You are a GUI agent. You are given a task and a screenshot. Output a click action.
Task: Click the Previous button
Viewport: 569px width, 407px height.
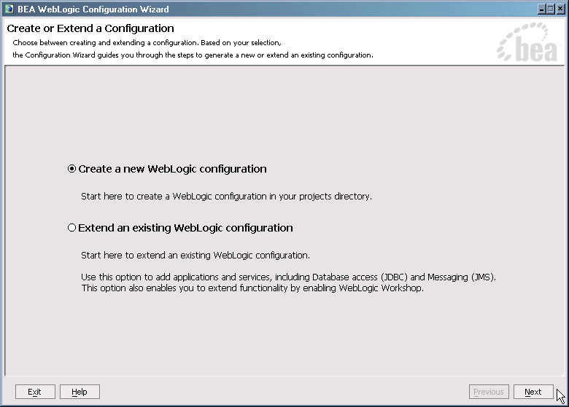(489, 392)
